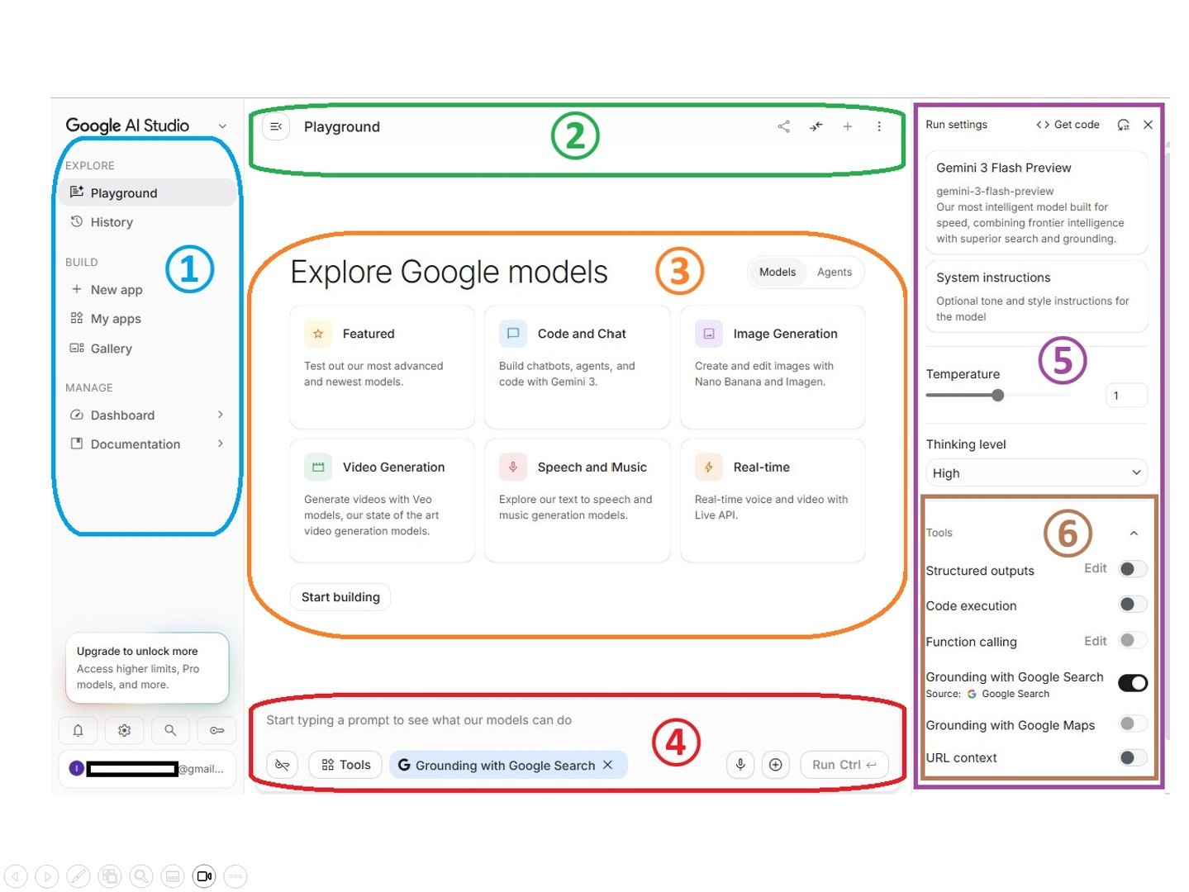The width and height of the screenshot is (1189, 892).
Task: Click Edit next to Structured outputs
Action: coord(1095,568)
